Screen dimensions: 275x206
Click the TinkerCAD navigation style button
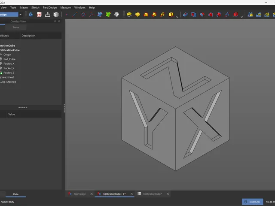(253, 202)
